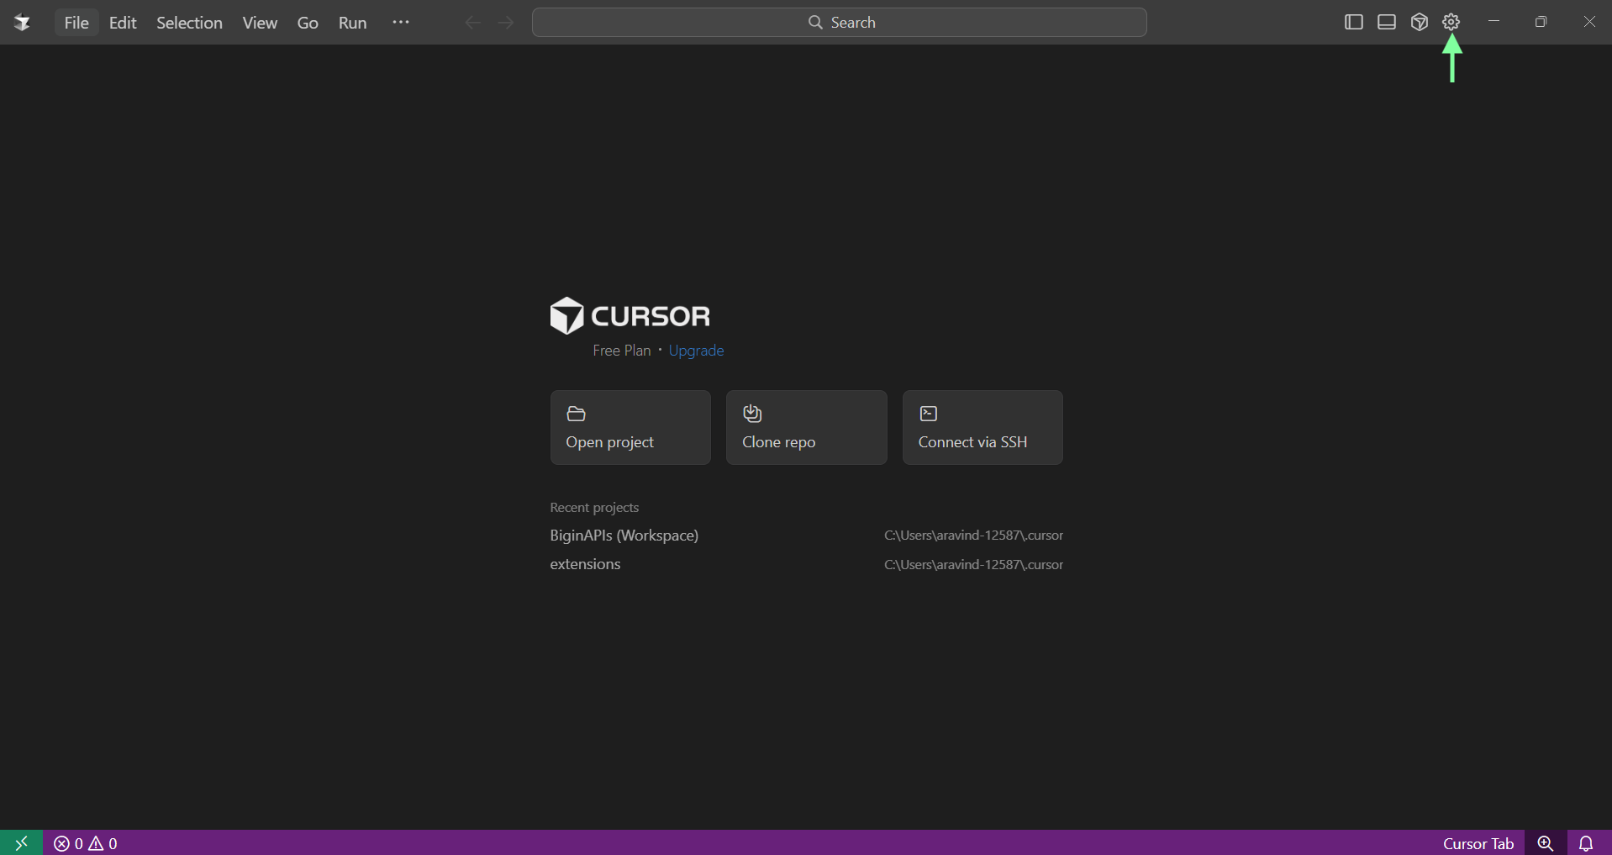Open recent project BiginAPIs (Workspace)

[x=807, y=536]
